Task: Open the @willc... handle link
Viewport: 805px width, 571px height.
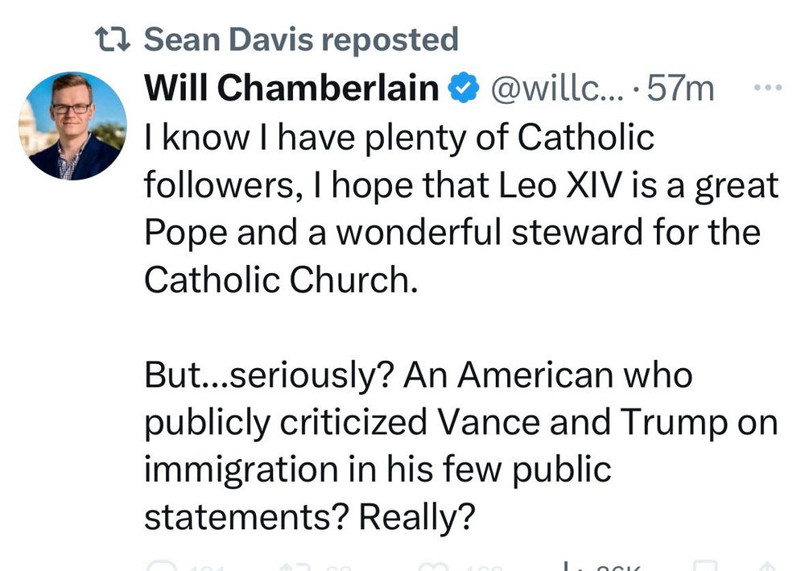Action: point(558,89)
